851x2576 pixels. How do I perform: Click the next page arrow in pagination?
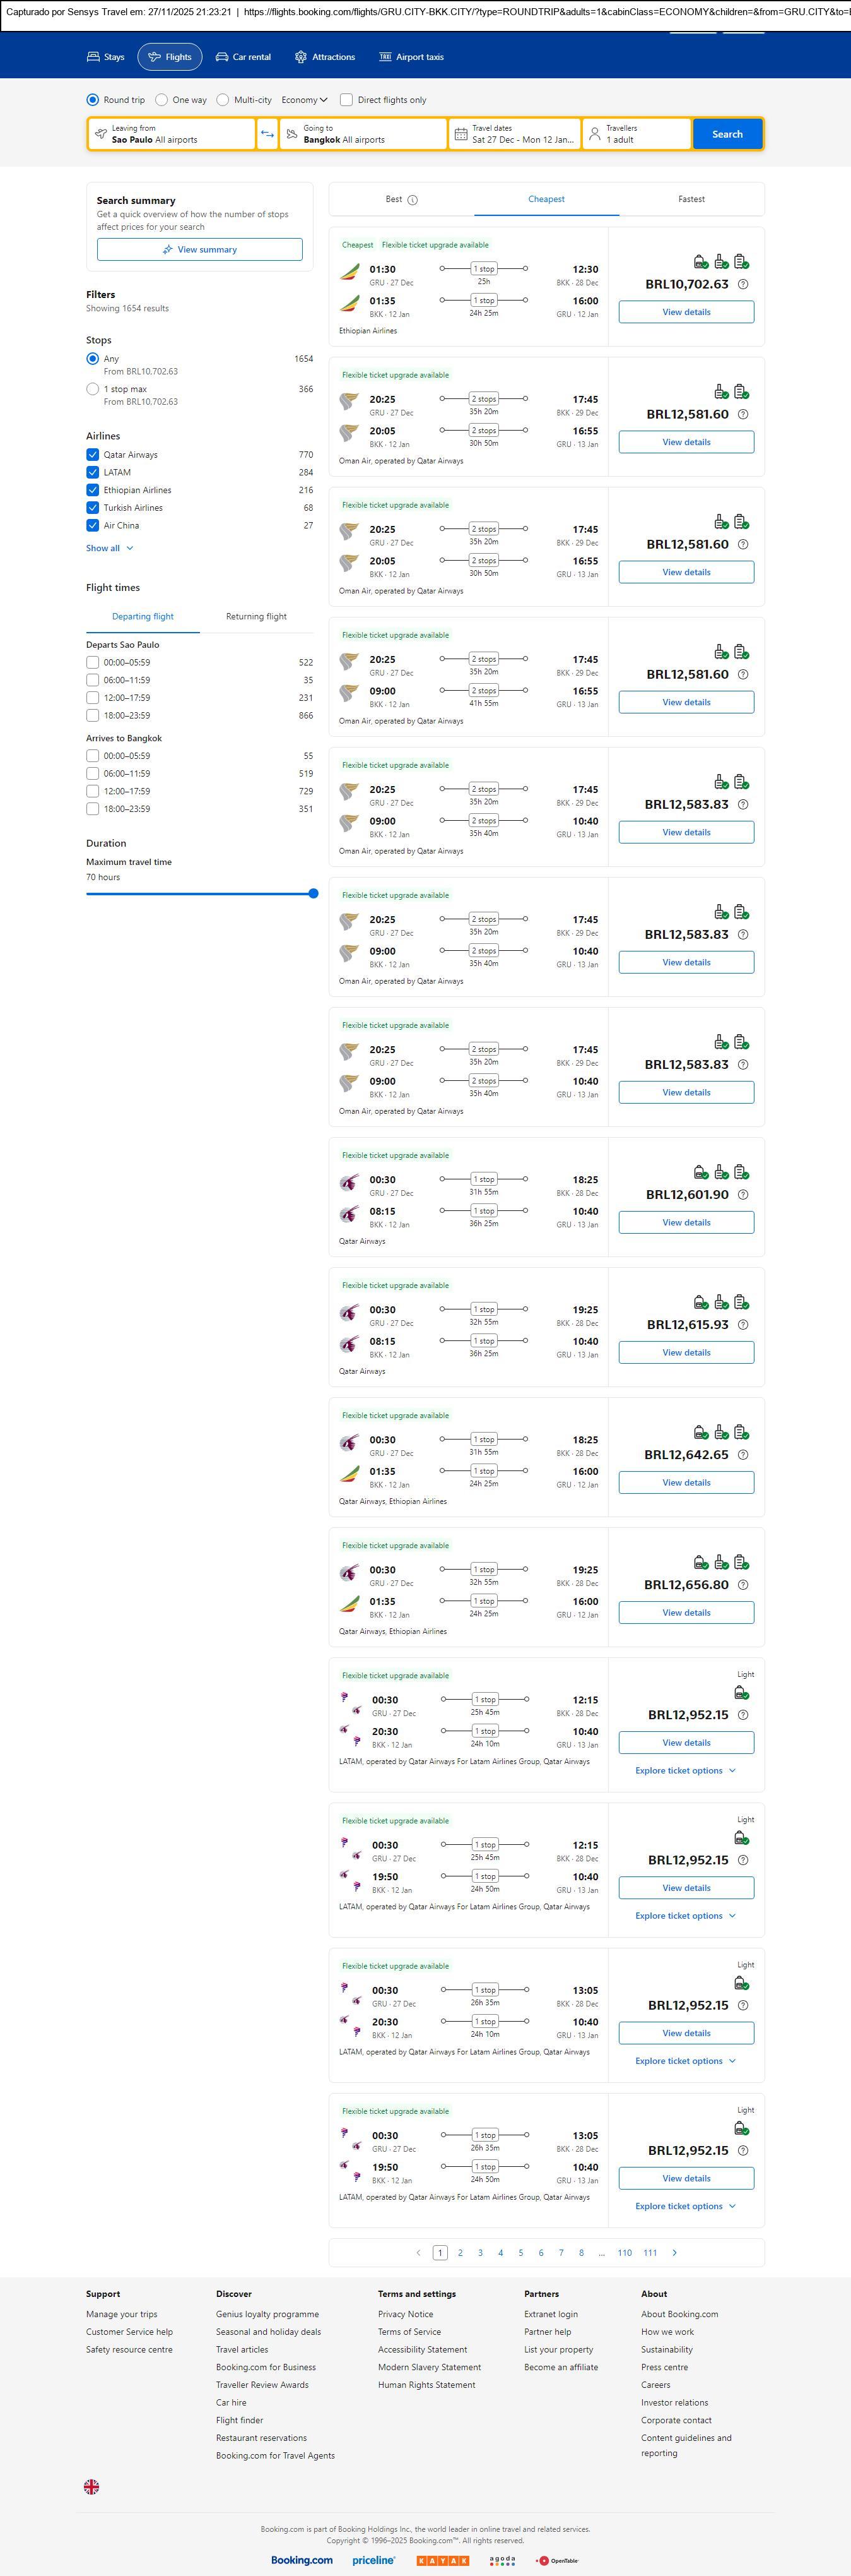(674, 2252)
